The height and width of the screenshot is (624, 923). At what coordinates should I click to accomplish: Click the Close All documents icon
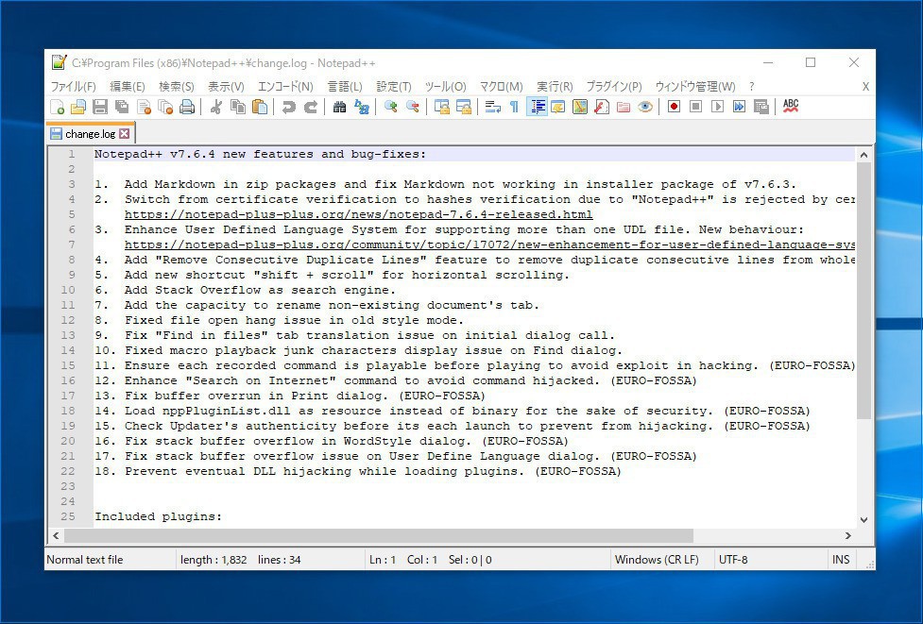click(x=165, y=107)
